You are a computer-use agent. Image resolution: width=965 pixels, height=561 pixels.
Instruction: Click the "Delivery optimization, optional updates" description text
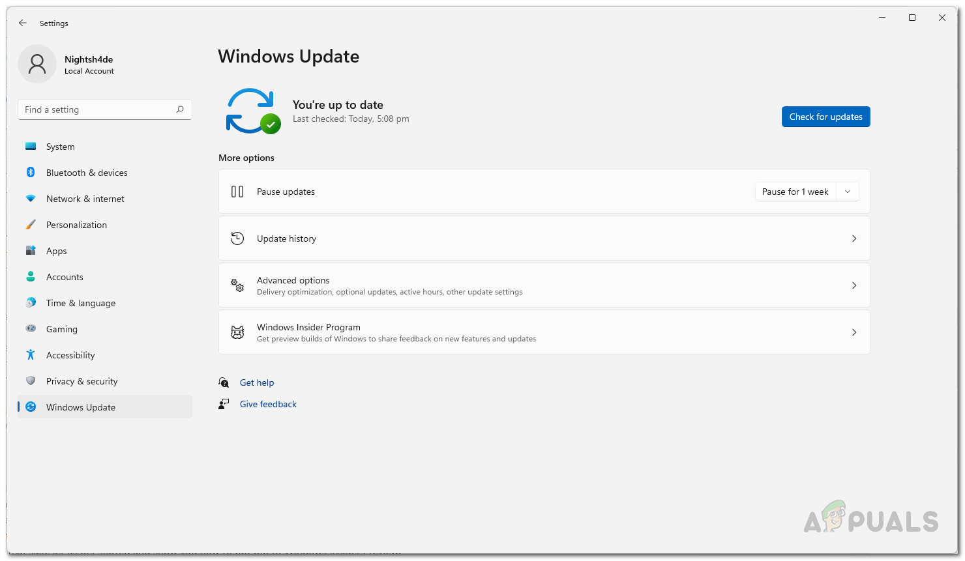click(x=390, y=292)
